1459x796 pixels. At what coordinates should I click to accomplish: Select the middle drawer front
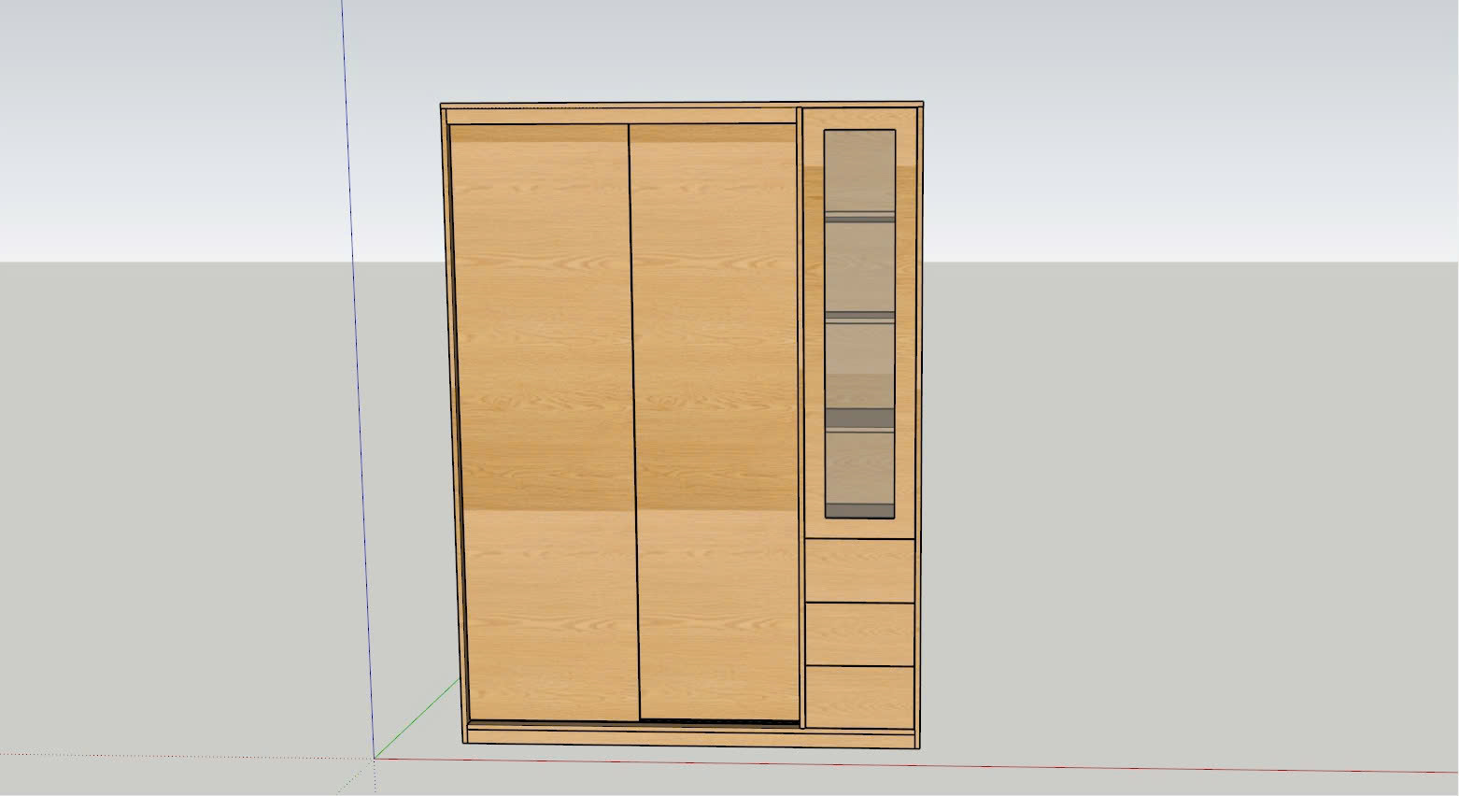(x=859, y=634)
